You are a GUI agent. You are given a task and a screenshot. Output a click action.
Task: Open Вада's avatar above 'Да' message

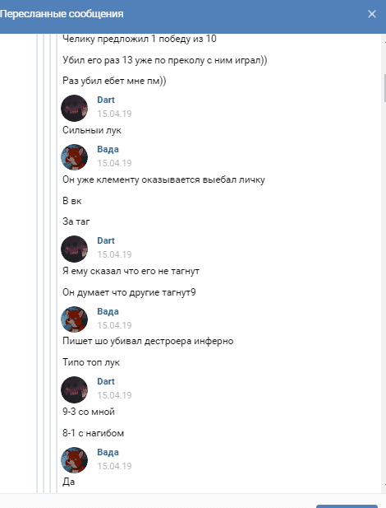(x=75, y=460)
